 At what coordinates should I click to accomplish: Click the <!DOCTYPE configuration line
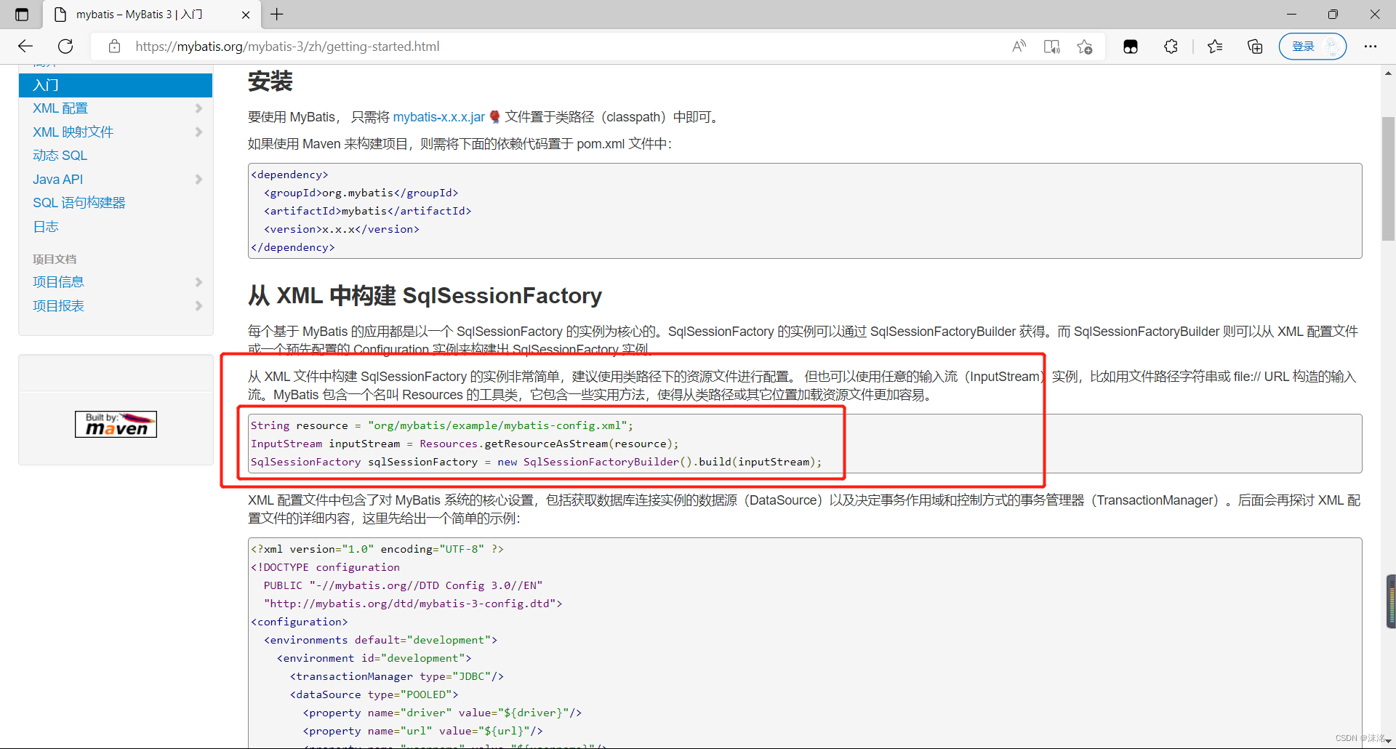click(x=325, y=567)
